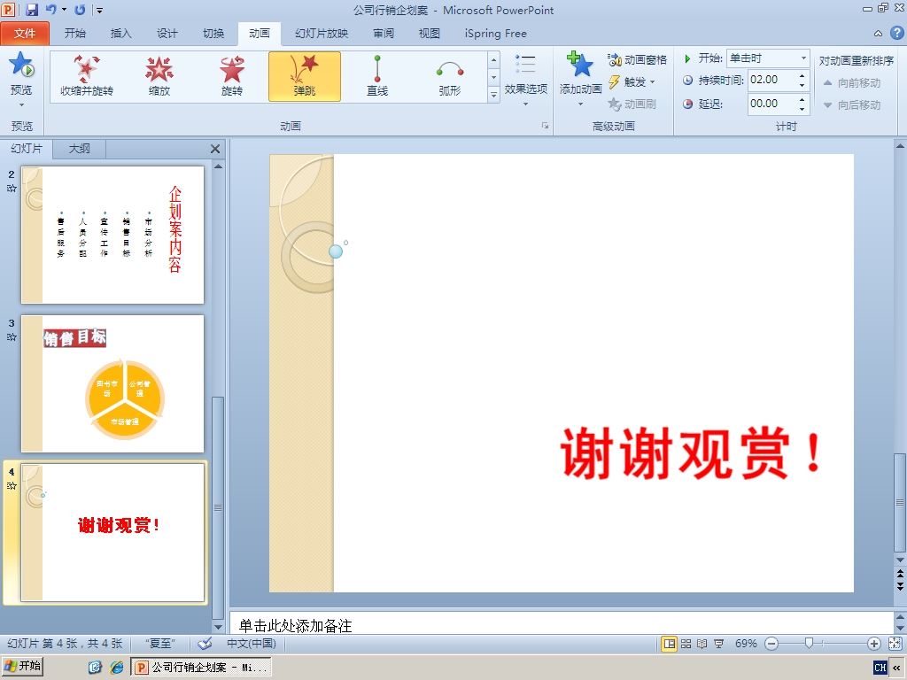Viewport: 907px width, 680px height.
Task: Click the Undo arrow icon
Action: pyautogui.click(x=50, y=10)
